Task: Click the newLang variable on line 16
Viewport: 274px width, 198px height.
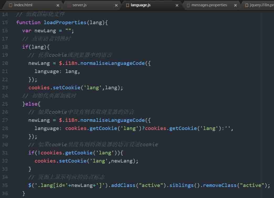Action: coord(45,31)
